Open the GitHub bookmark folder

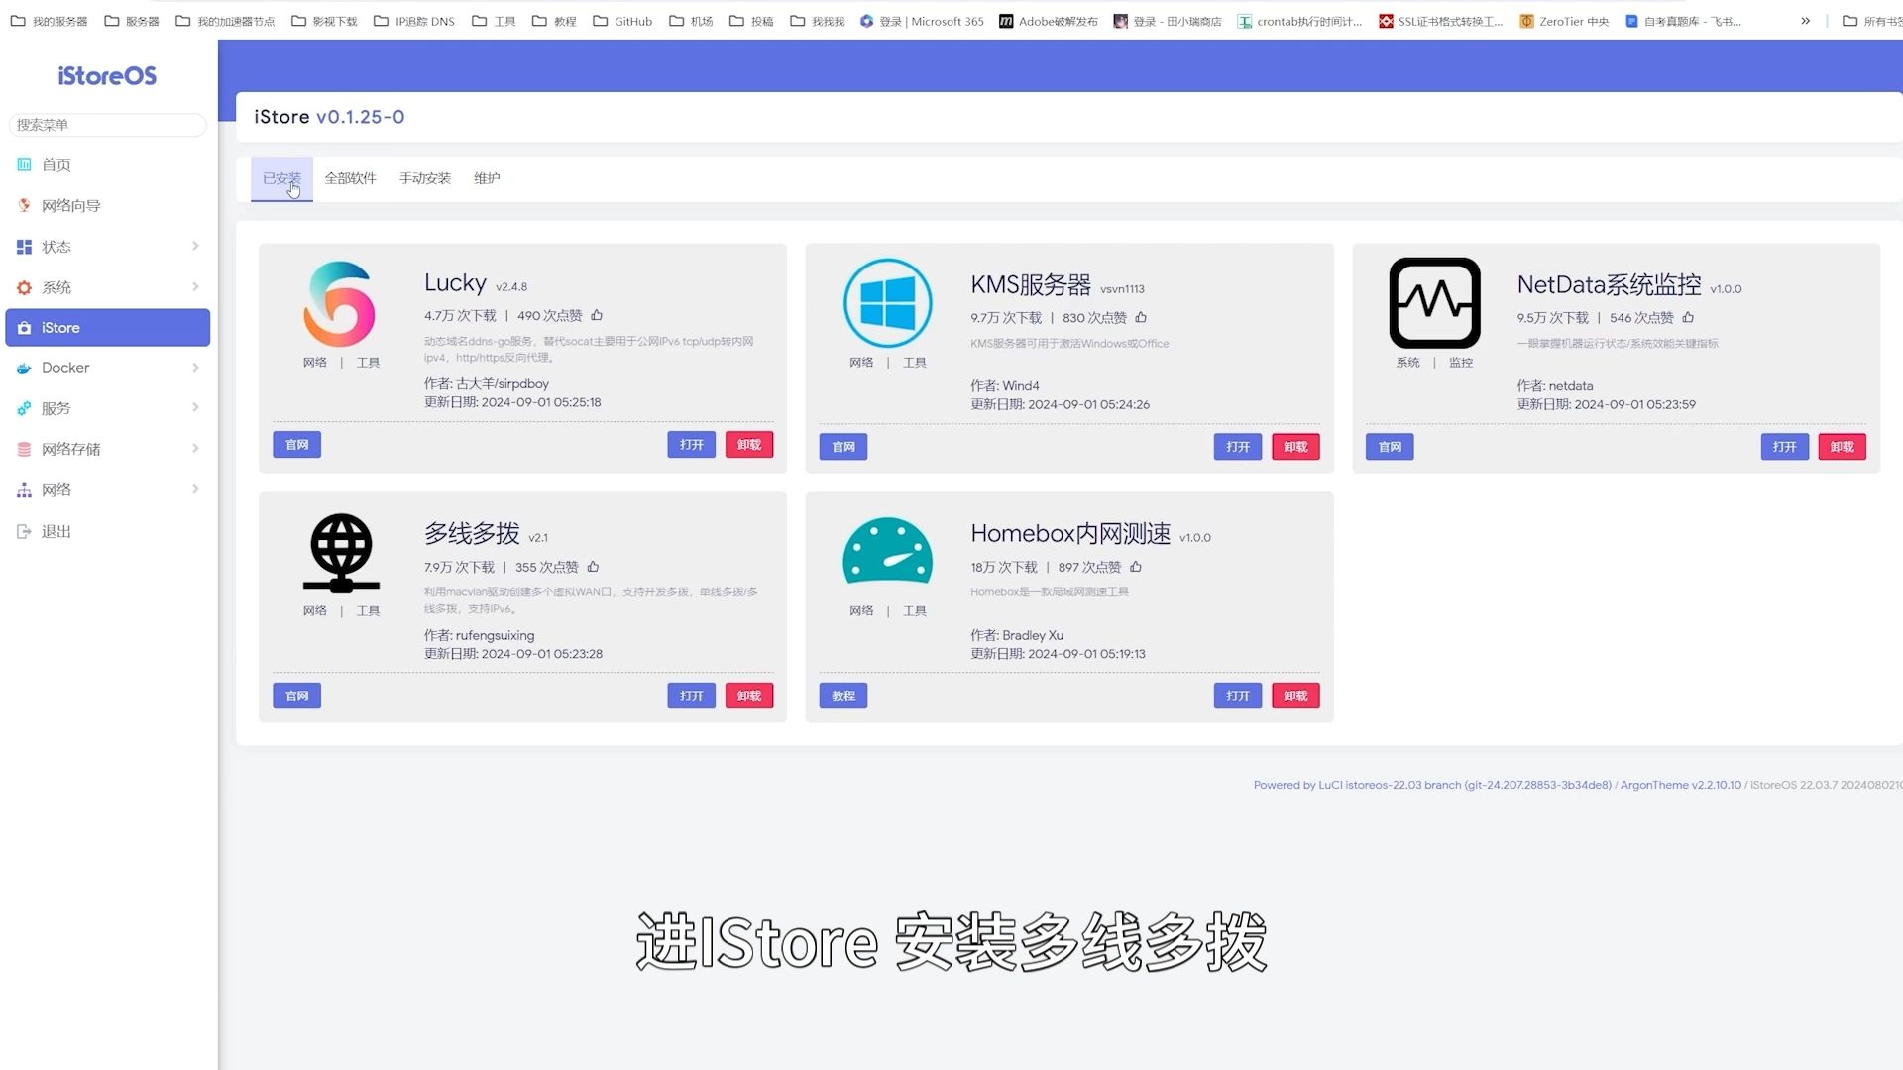click(622, 21)
